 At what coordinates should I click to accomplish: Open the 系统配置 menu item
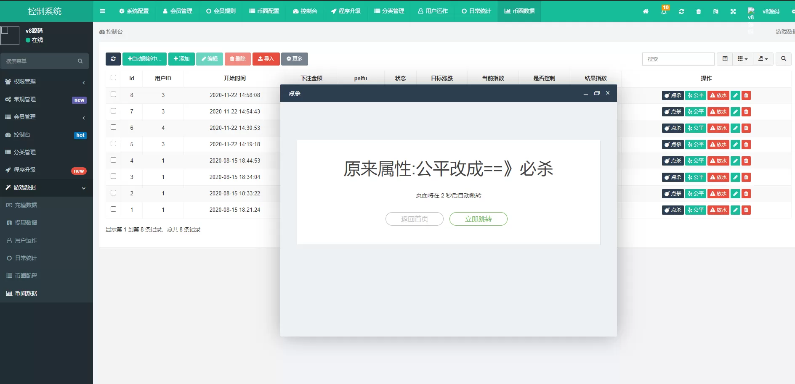pos(134,11)
